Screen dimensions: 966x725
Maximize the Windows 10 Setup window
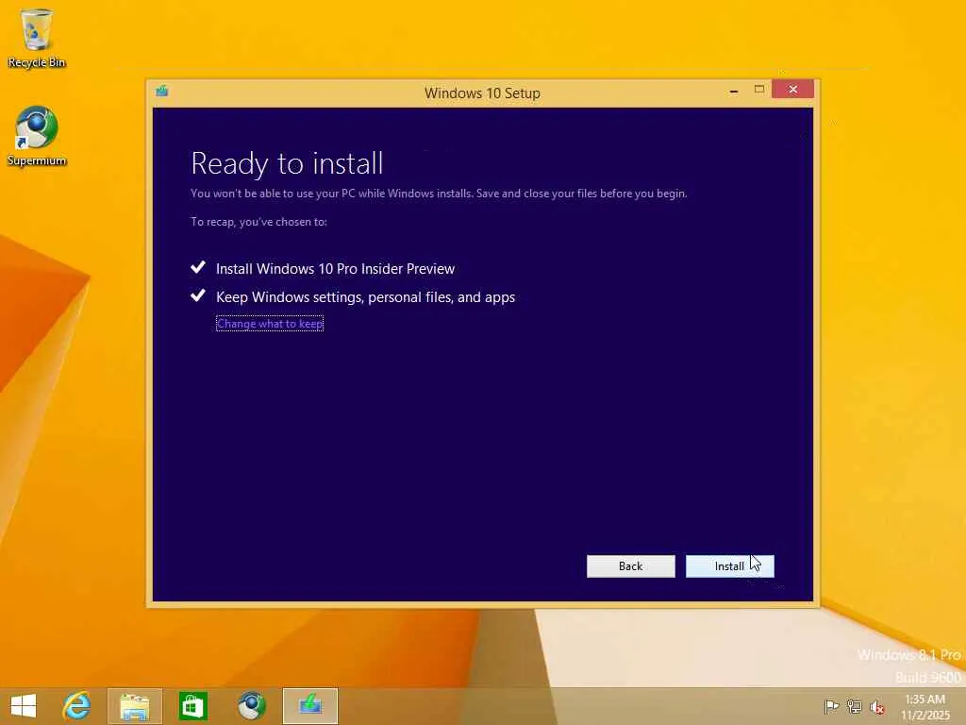[x=759, y=90]
